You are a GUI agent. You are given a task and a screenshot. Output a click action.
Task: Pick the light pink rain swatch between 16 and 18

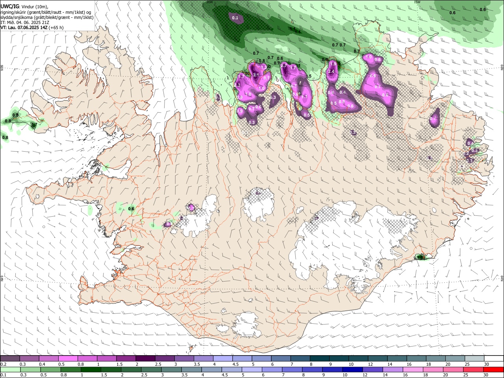pyautogui.click(x=413, y=369)
